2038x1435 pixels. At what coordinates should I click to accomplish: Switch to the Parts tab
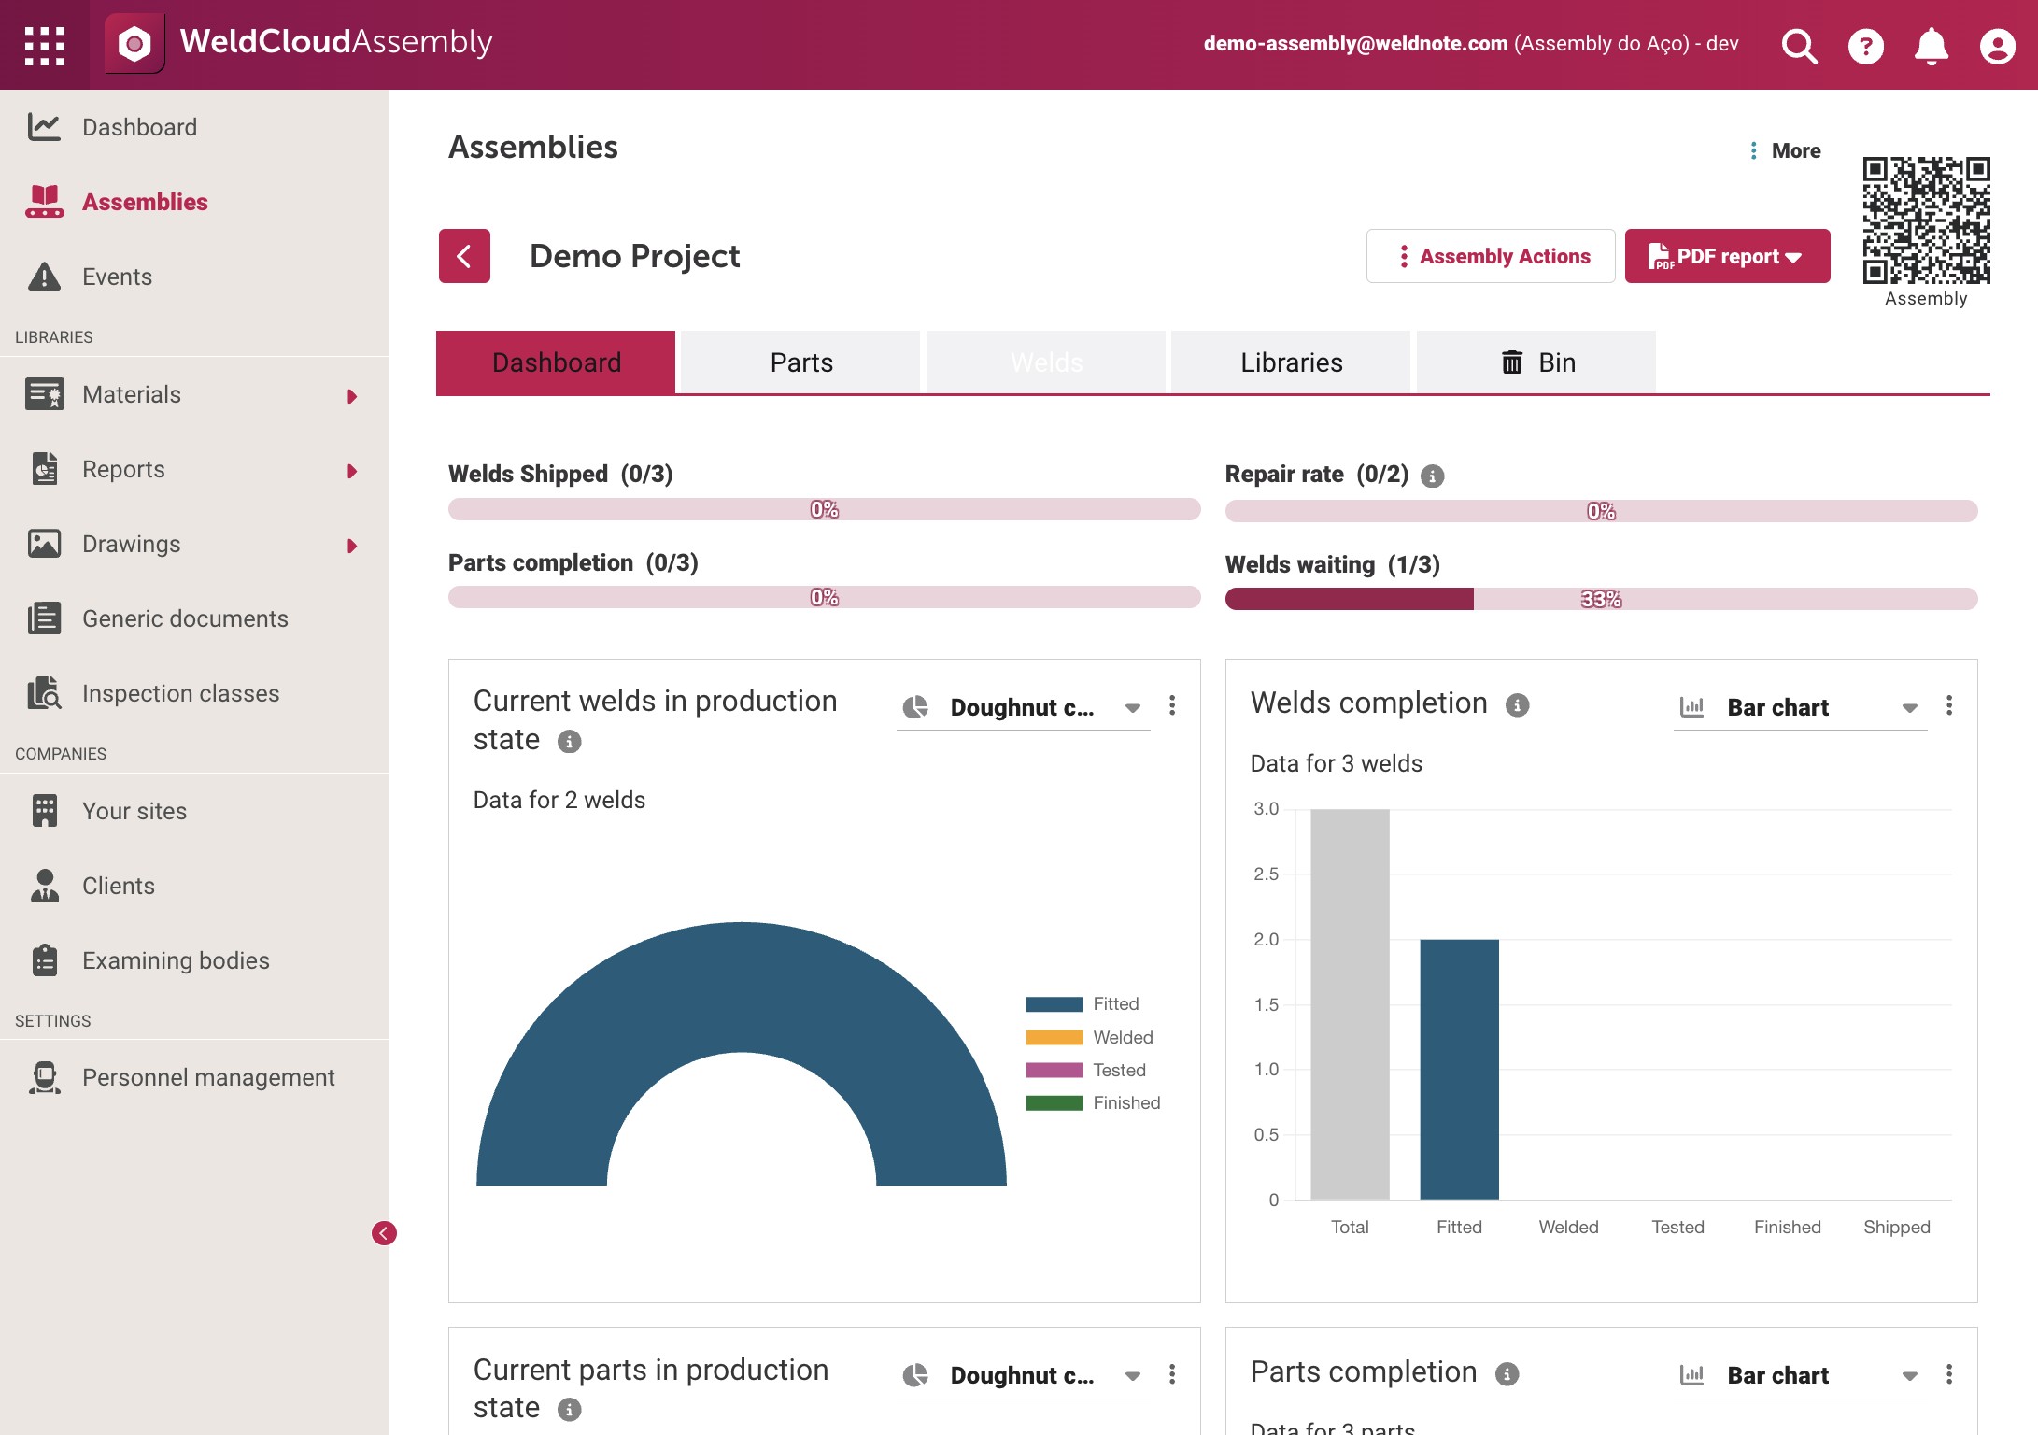tap(801, 362)
